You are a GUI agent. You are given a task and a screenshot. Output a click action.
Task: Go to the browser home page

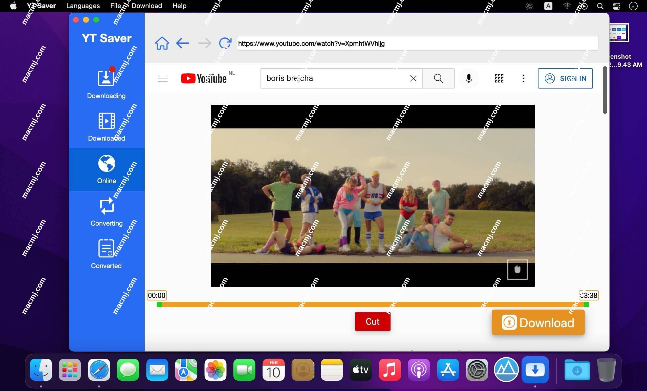pos(162,43)
